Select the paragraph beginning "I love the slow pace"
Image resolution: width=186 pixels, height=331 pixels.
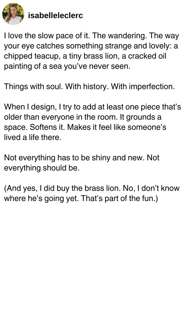coord(91,51)
